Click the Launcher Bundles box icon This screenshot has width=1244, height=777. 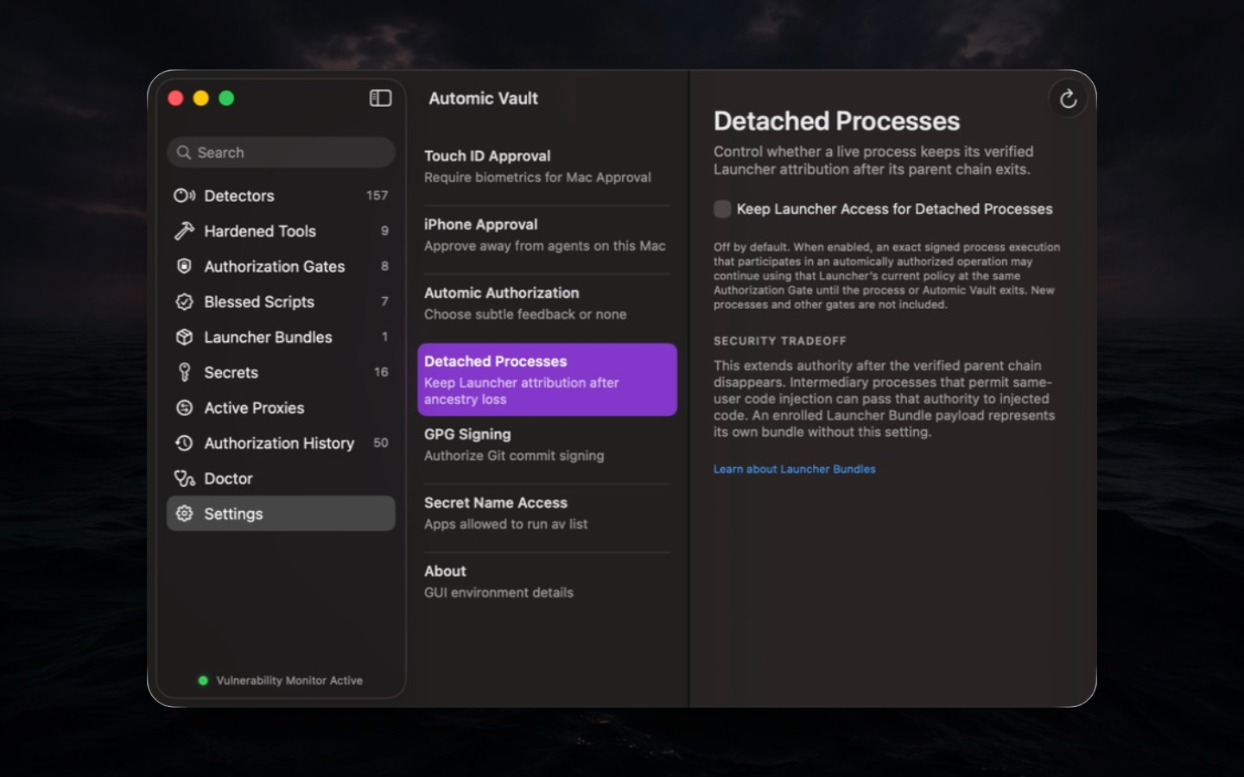pos(184,338)
